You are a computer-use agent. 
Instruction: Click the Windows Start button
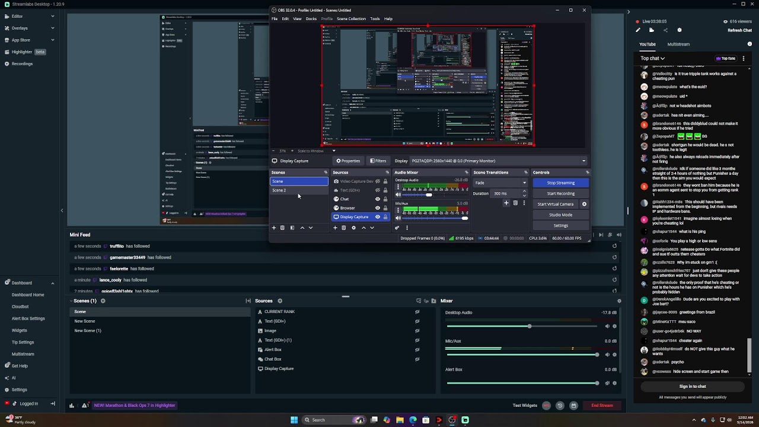(294, 420)
